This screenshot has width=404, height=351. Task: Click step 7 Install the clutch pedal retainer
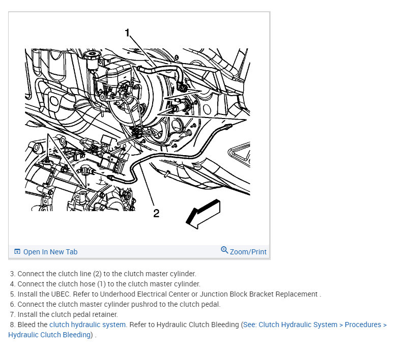pos(68,314)
